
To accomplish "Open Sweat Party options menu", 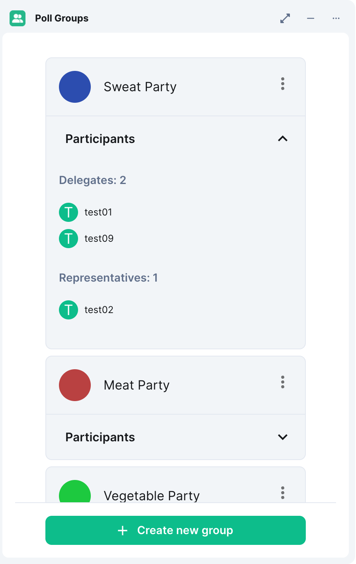I will 283,84.
